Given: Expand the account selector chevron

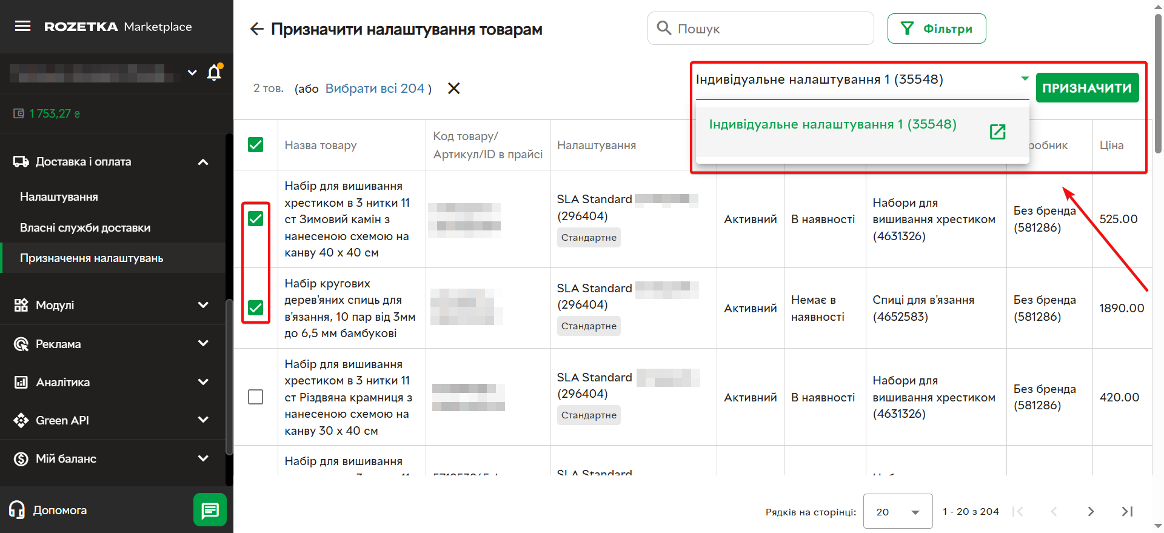Looking at the screenshot, I should coord(192,73).
